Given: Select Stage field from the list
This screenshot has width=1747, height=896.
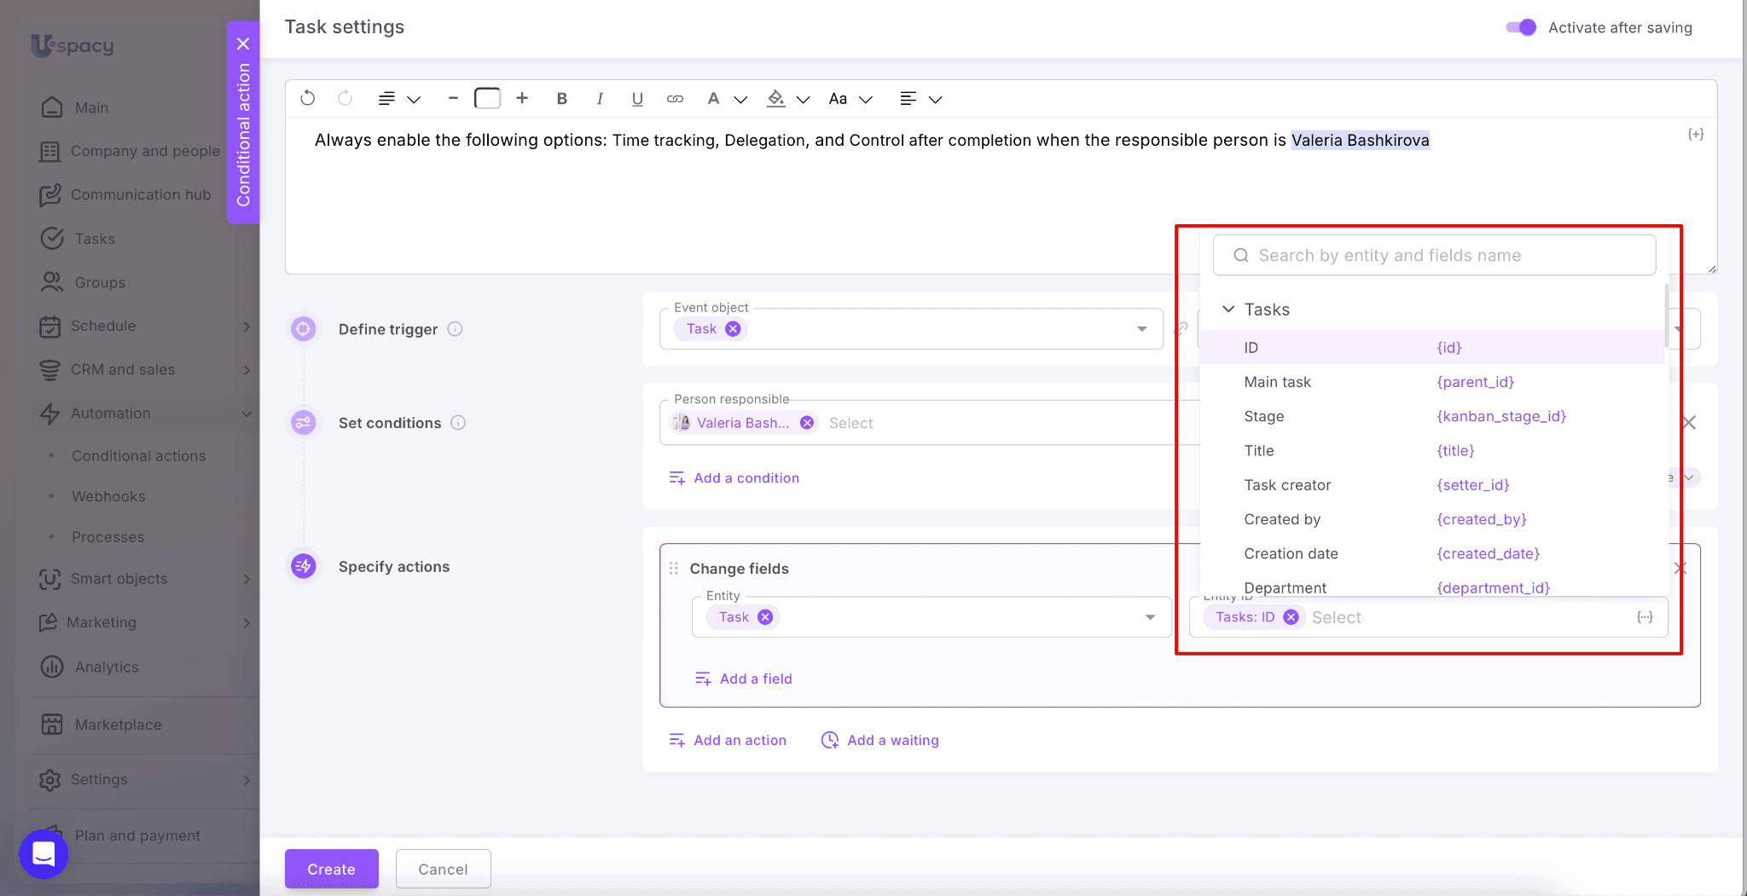Looking at the screenshot, I should 1263,416.
